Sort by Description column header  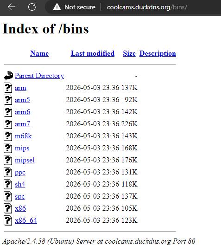[x=158, y=53]
